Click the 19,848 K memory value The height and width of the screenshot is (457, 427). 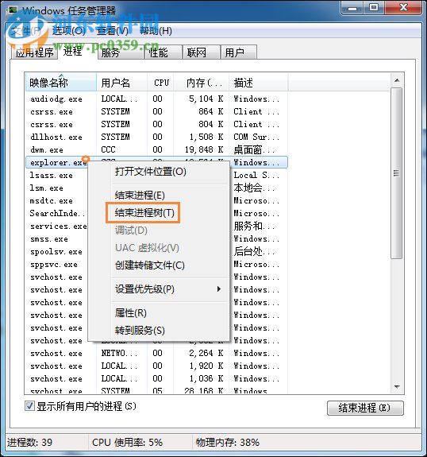[204, 149]
